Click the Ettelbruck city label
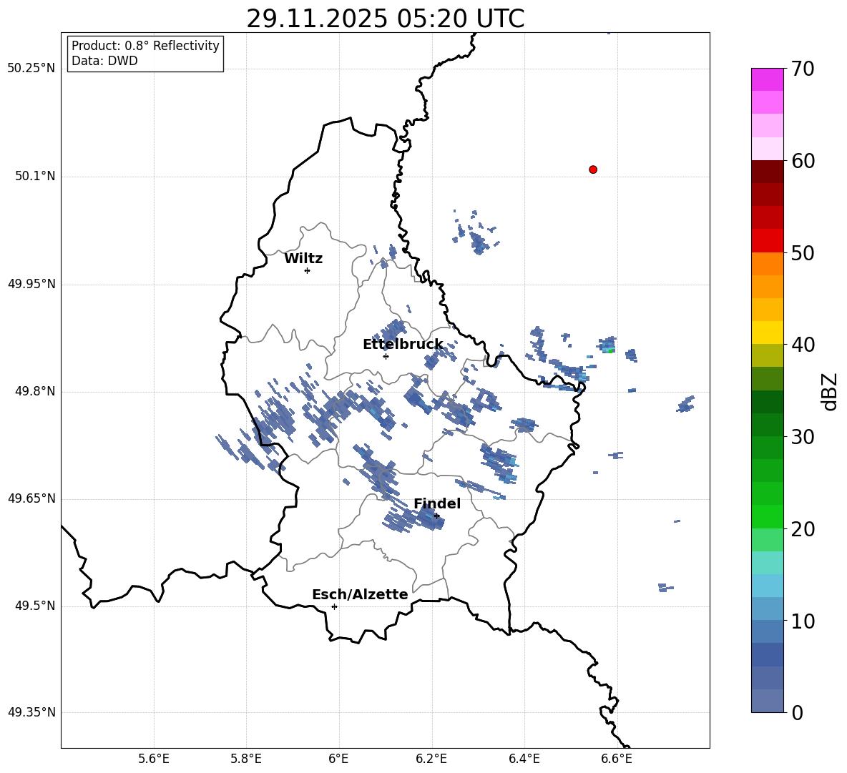The height and width of the screenshot is (773, 847). [x=403, y=345]
